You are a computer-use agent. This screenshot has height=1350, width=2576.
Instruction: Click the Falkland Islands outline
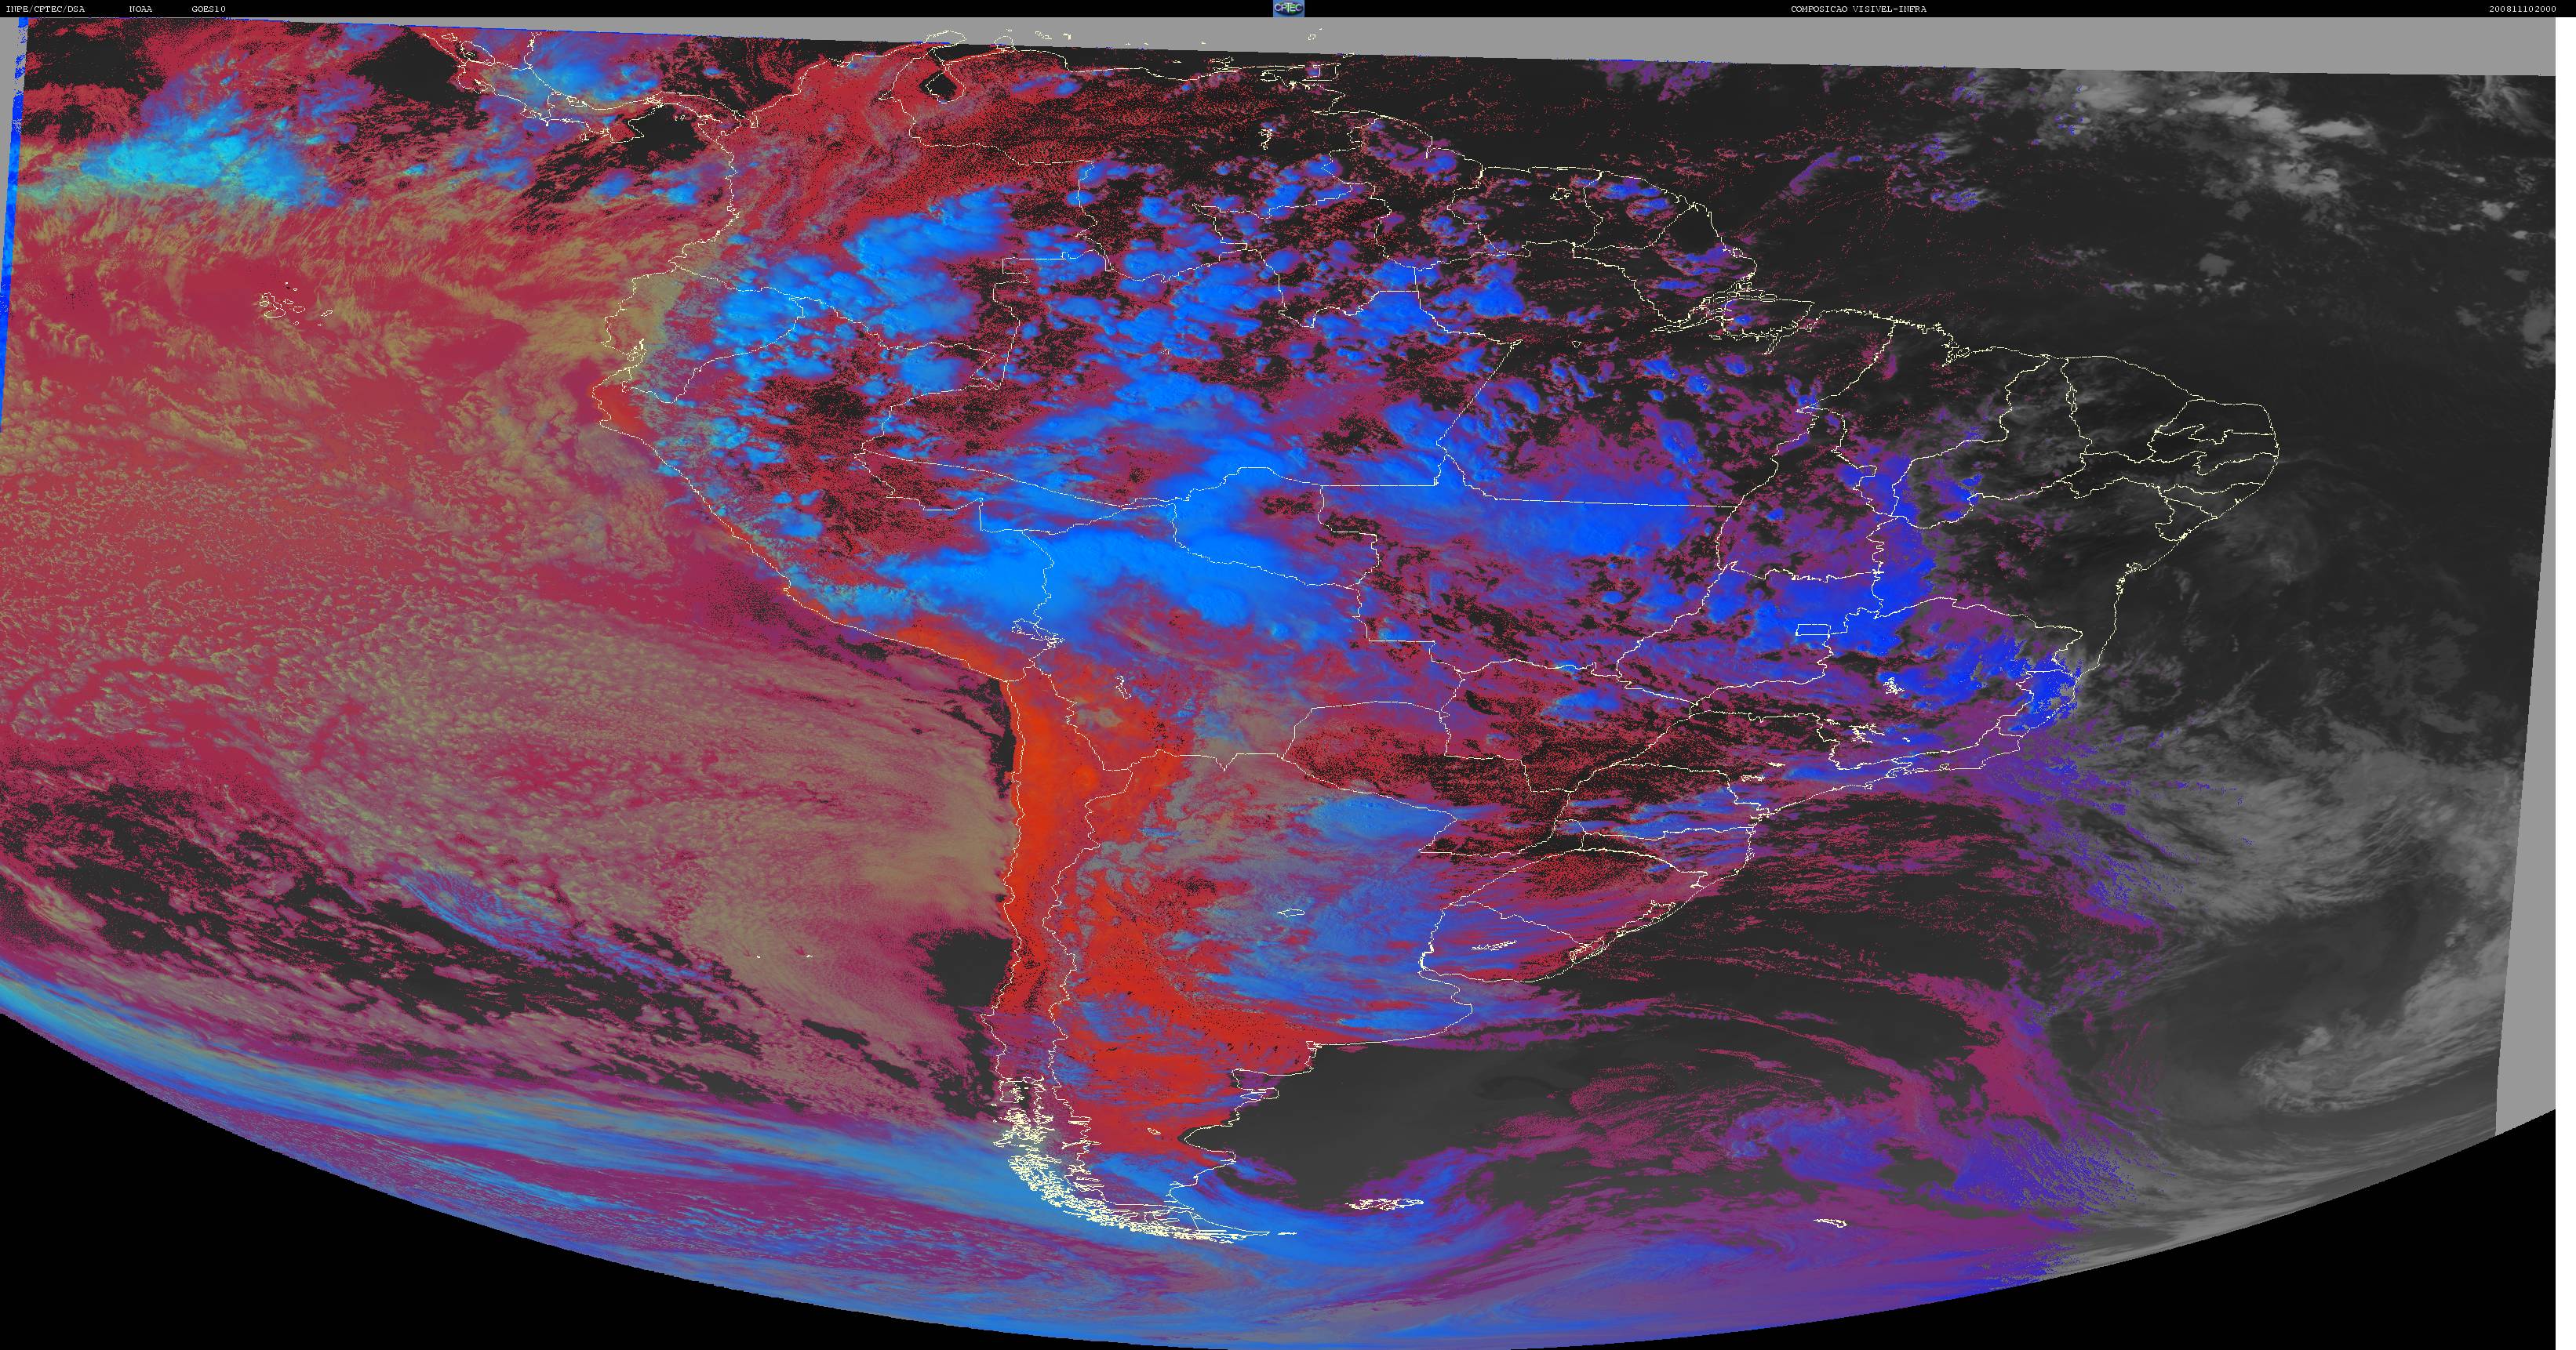[1384, 1204]
